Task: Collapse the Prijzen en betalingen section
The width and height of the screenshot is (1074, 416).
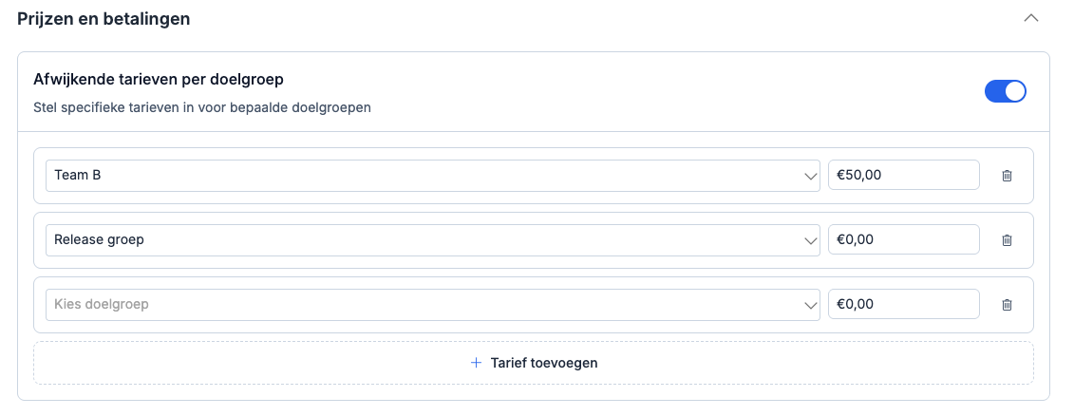Action: tap(1030, 19)
